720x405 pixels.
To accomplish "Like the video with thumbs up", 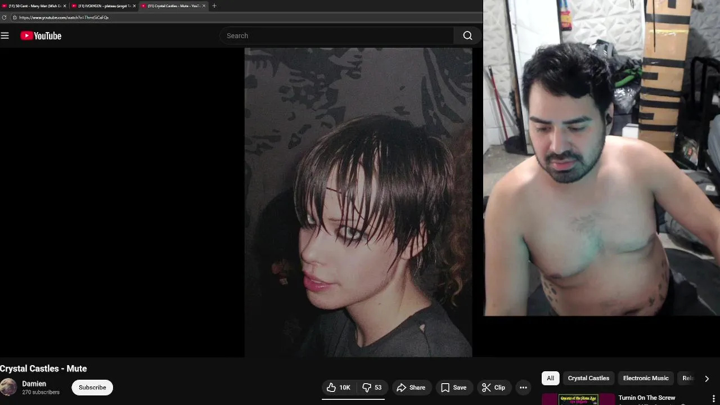I will (339, 388).
